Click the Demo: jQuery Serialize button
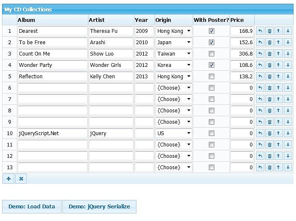 [99, 207]
